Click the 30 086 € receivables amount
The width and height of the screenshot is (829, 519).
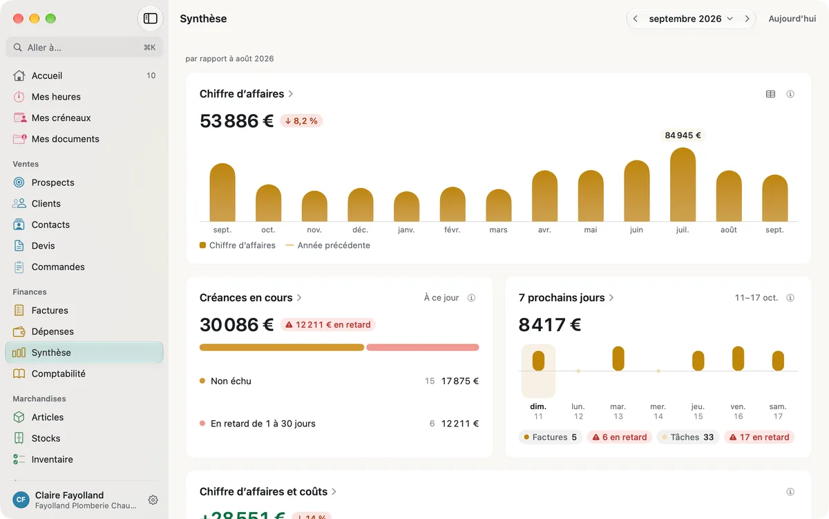point(237,325)
